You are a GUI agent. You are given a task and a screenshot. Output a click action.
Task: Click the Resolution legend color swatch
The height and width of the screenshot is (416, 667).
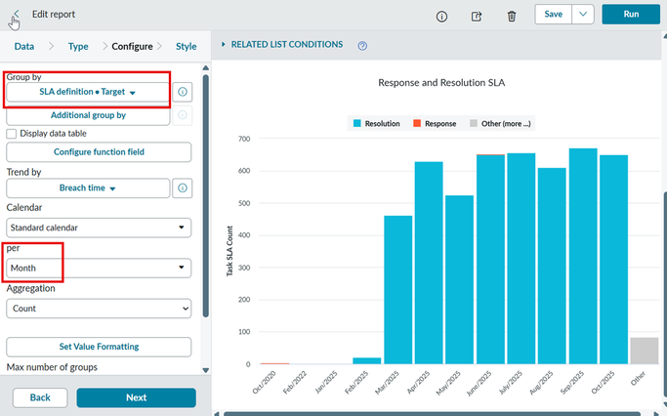coord(357,124)
